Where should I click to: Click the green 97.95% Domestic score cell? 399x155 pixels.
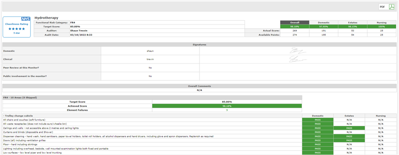324,26
